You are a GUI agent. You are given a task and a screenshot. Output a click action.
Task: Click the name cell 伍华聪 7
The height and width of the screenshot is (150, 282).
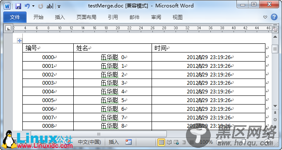113,117
